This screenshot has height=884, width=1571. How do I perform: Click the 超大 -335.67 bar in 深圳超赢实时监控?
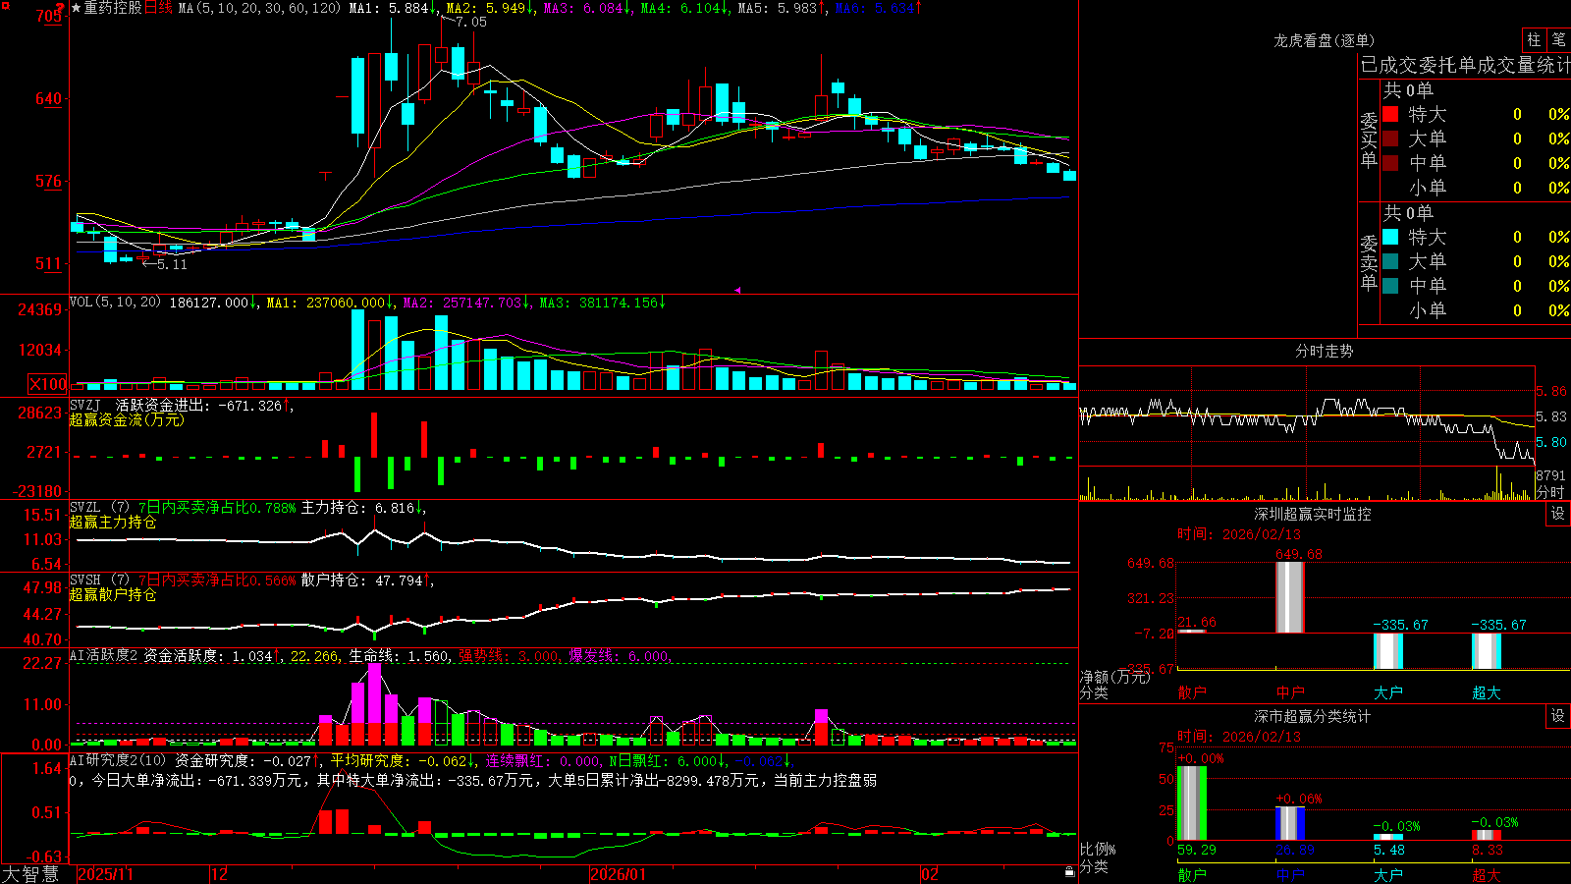point(1486,651)
